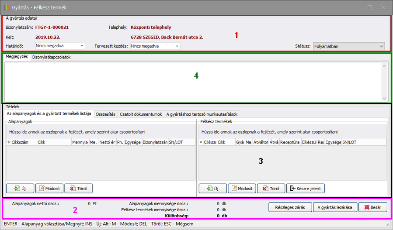Click the Bezár button with red X

click(372, 207)
